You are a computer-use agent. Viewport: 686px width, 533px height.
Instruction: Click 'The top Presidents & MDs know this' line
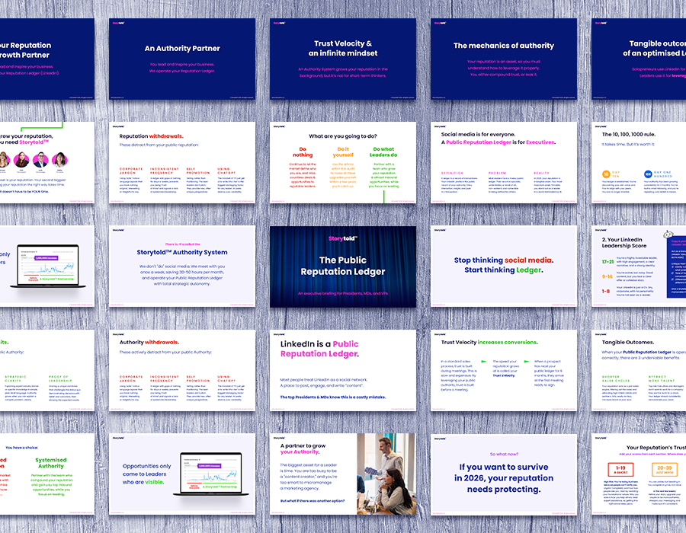333,397
